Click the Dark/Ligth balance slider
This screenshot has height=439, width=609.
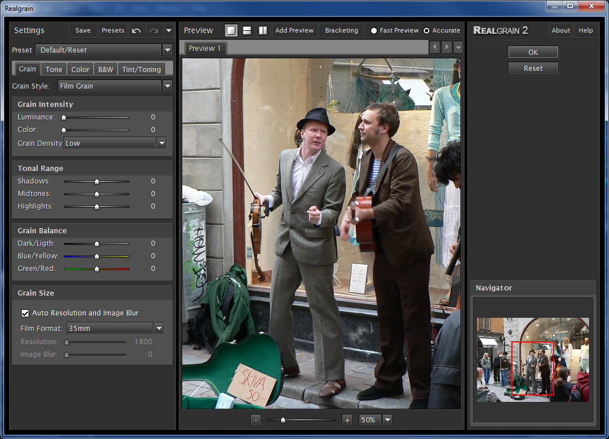pos(97,244)
